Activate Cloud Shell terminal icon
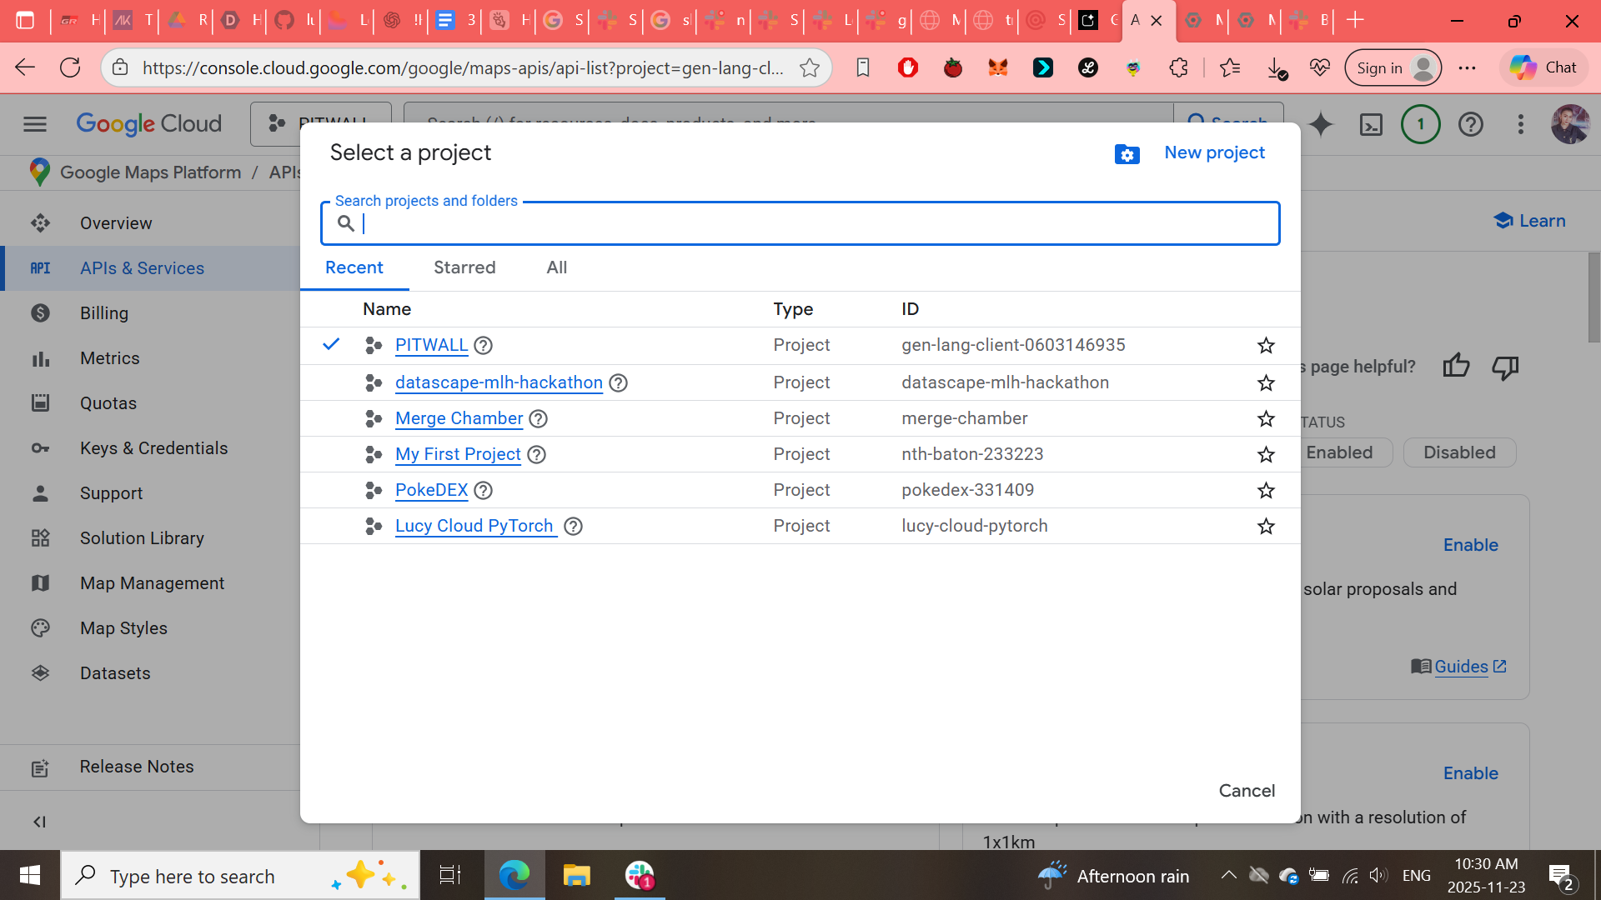The image size is (1601, 900). [1371, 125]
